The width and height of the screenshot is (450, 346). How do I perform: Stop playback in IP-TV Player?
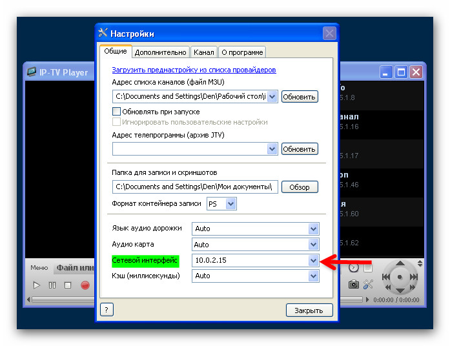click(68, 285)
